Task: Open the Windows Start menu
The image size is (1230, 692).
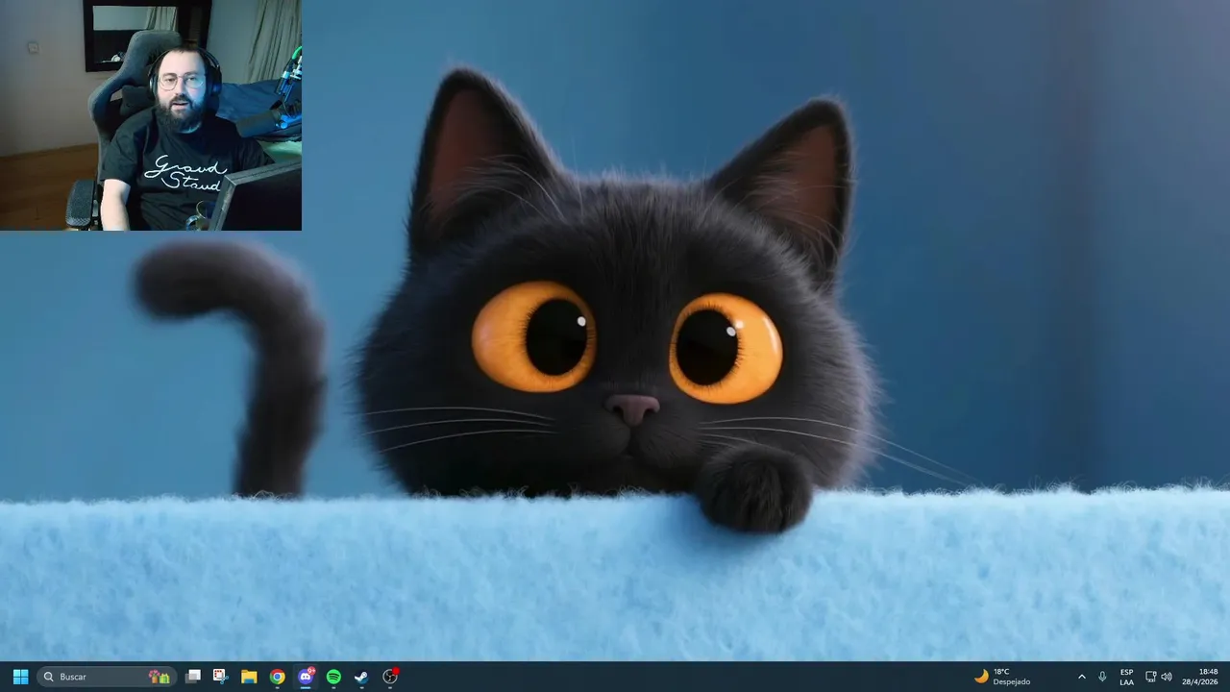Action: [20, 677]
